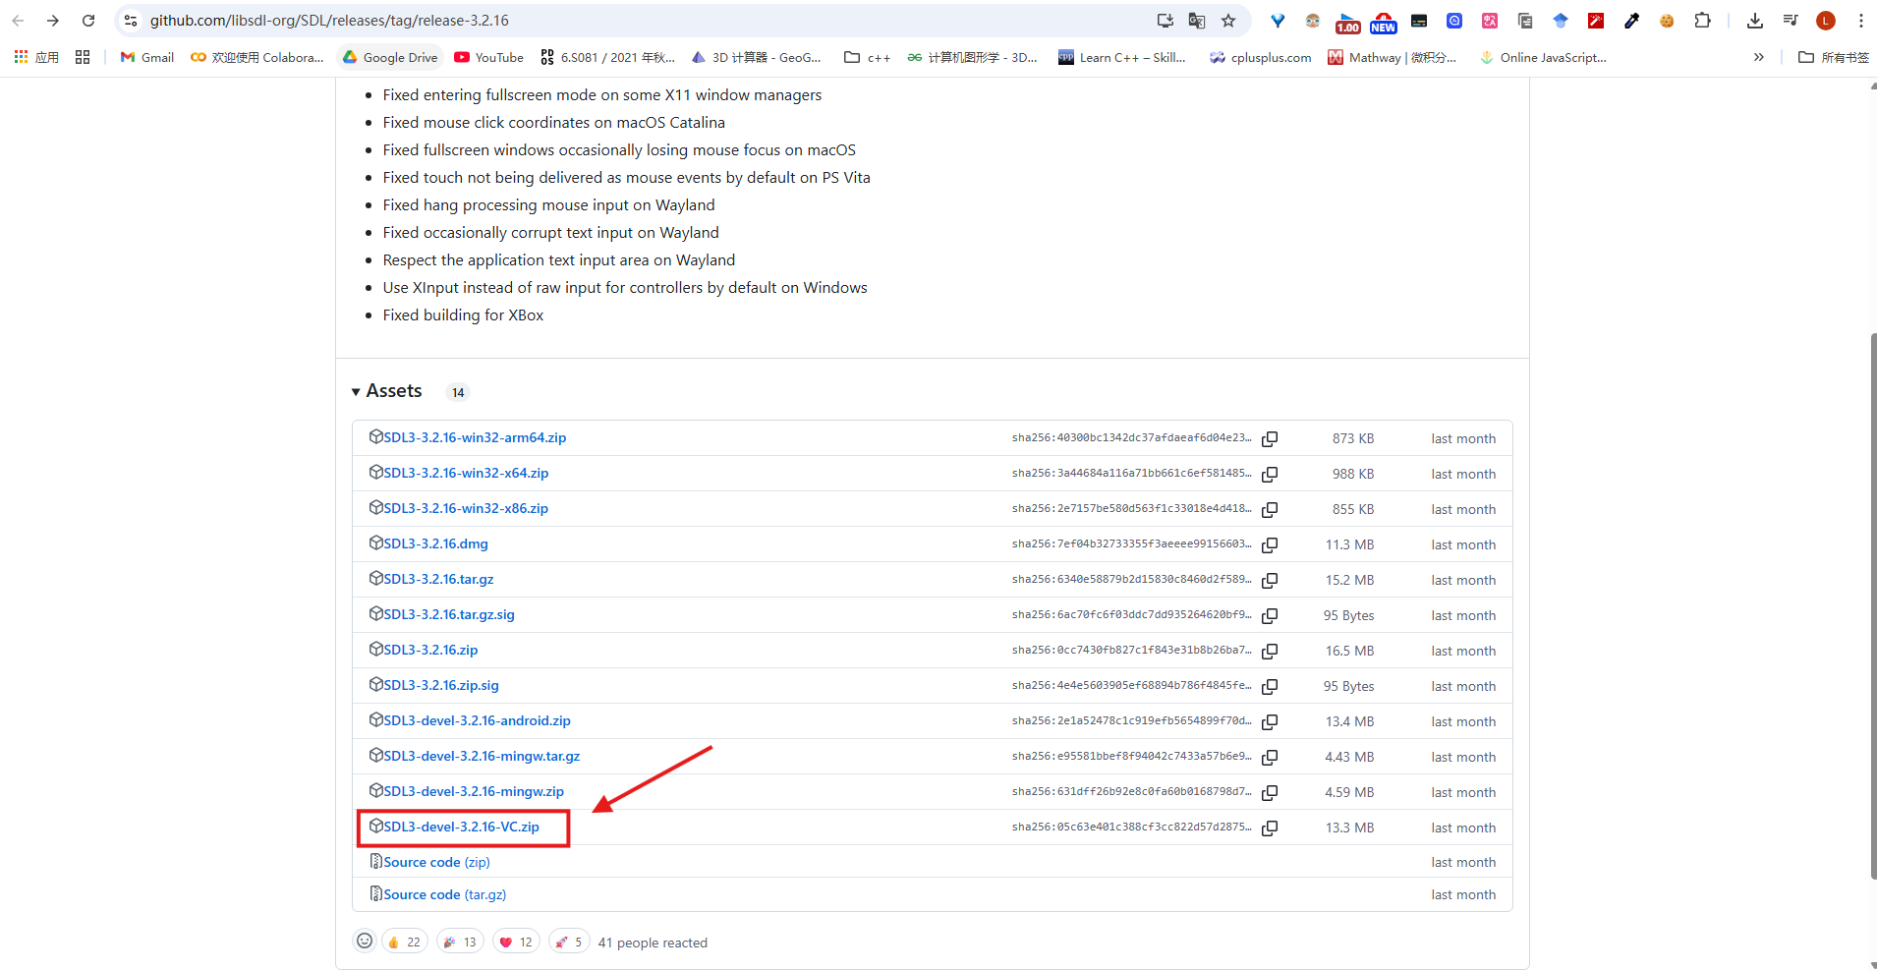This screenshot has width=1877, height=971.
Task: Open the Google Translate page icon
Action: (1196, 20)
